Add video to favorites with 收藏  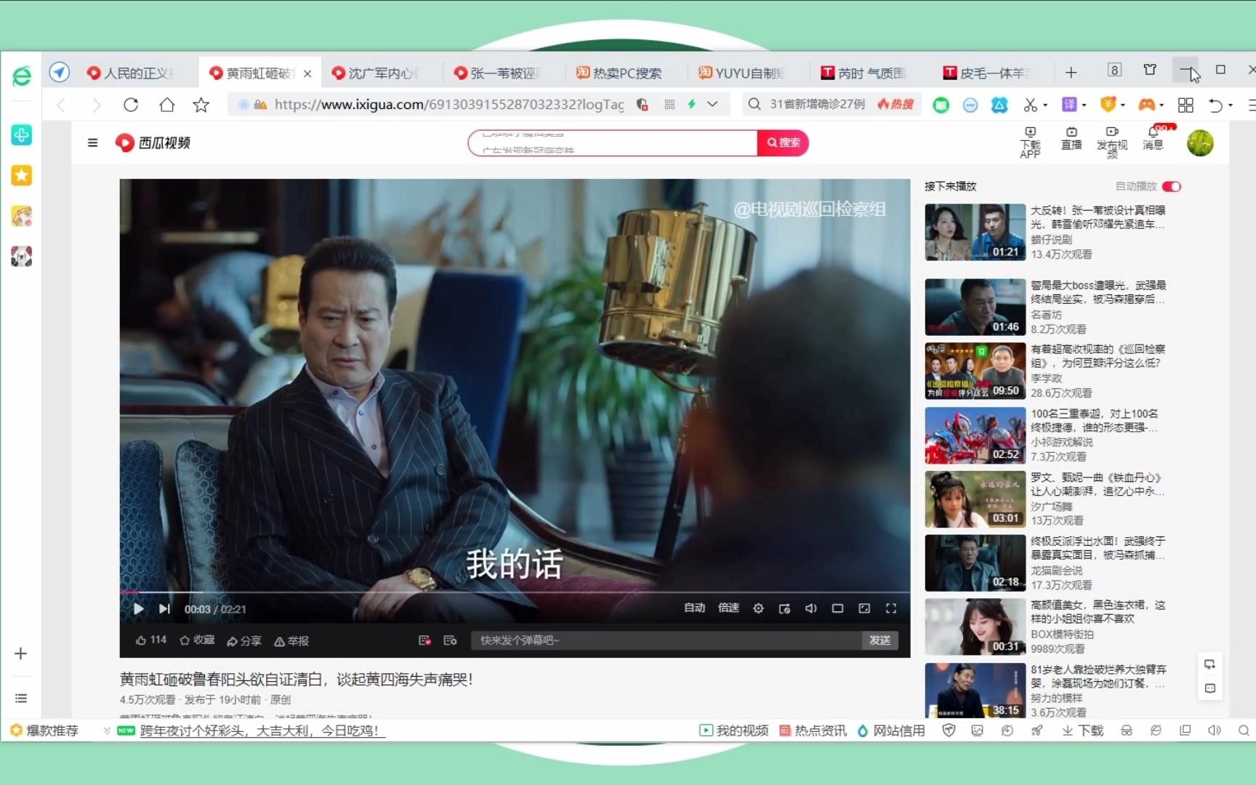(197, 640)
